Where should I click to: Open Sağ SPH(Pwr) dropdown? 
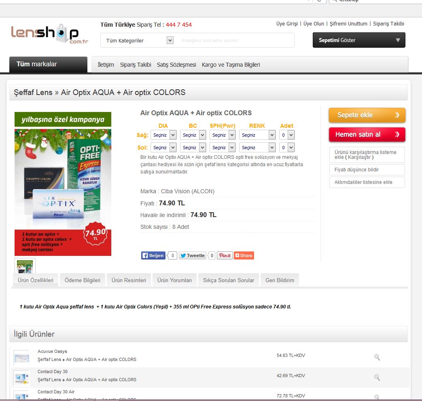tap(223, 135)
